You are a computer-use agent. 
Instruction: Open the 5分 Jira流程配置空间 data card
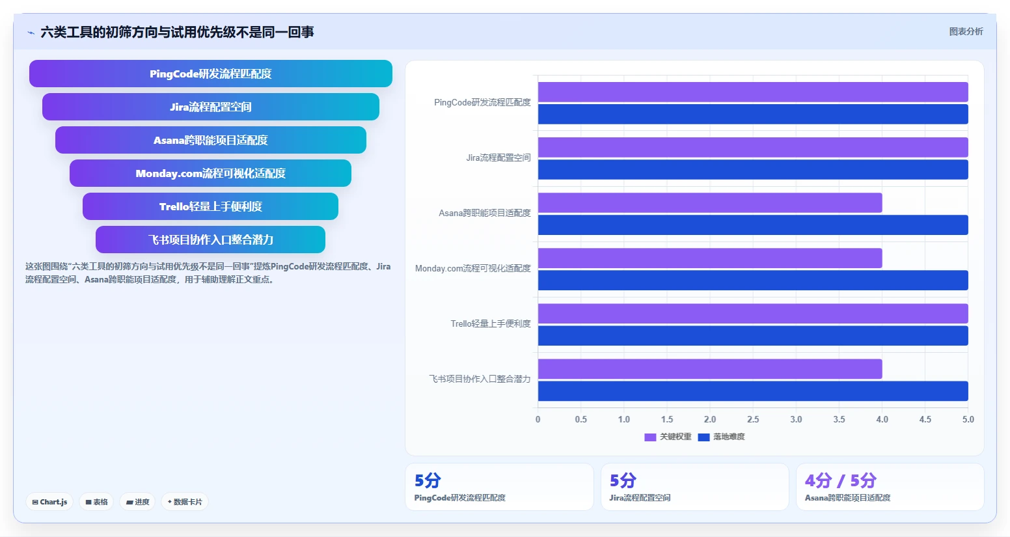tap(694, 487)
